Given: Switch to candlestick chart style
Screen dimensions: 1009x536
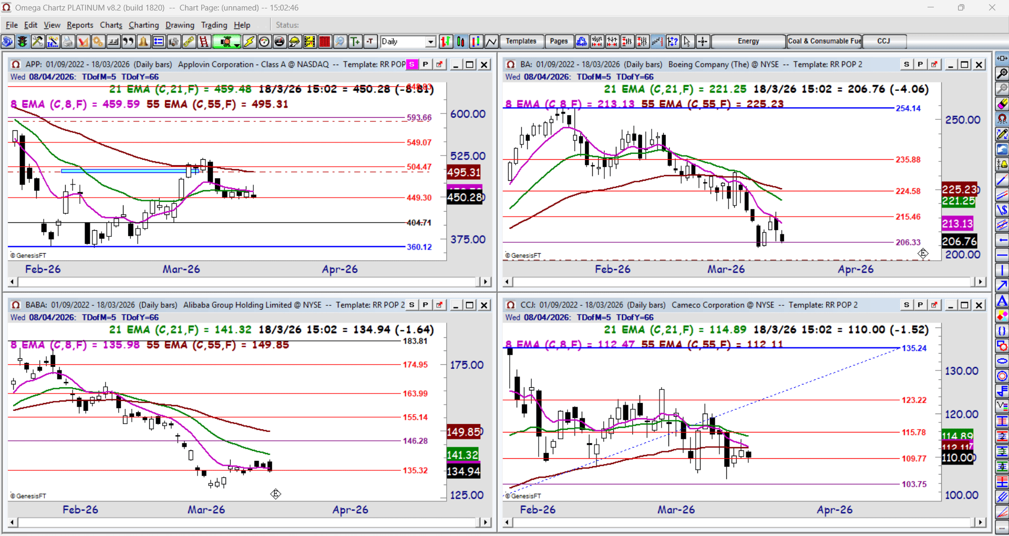Looking at the screenshot, I should (x=461, y=42).
